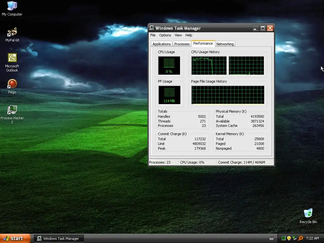Click the keyboard icon in the taskbar
The height and width of the screenshot is (243, 324).
pyautogui.click(x=271, y=239)
